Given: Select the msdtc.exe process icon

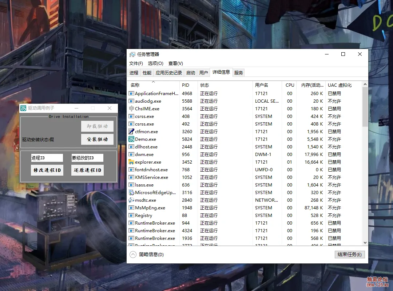Looking at the screenshot, I should [131, 200].
